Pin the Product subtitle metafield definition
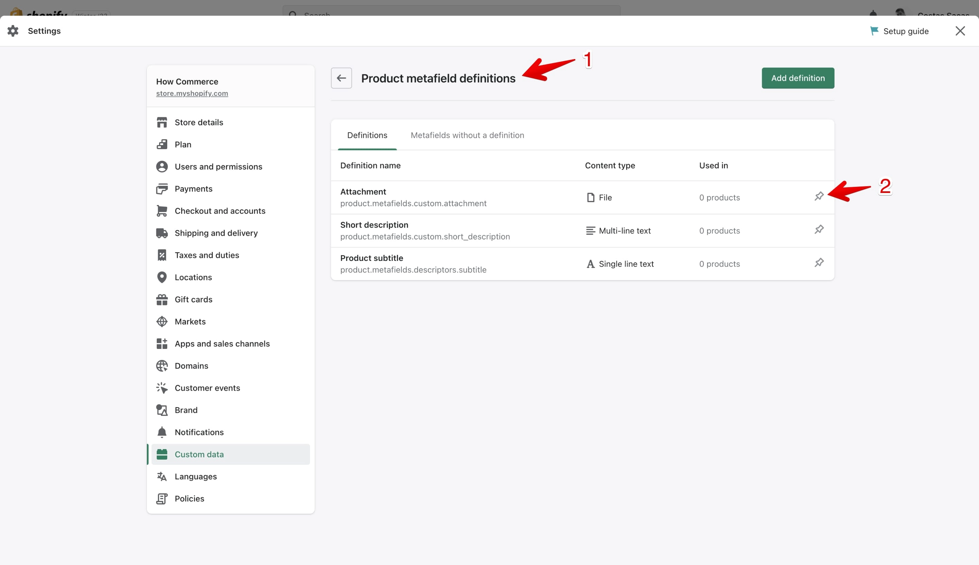This screenshot has height=565, width=979. pos(819,263)
